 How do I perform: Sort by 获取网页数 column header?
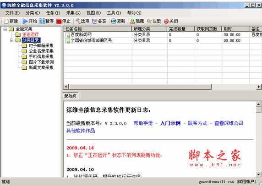click(x=208, y=29)
